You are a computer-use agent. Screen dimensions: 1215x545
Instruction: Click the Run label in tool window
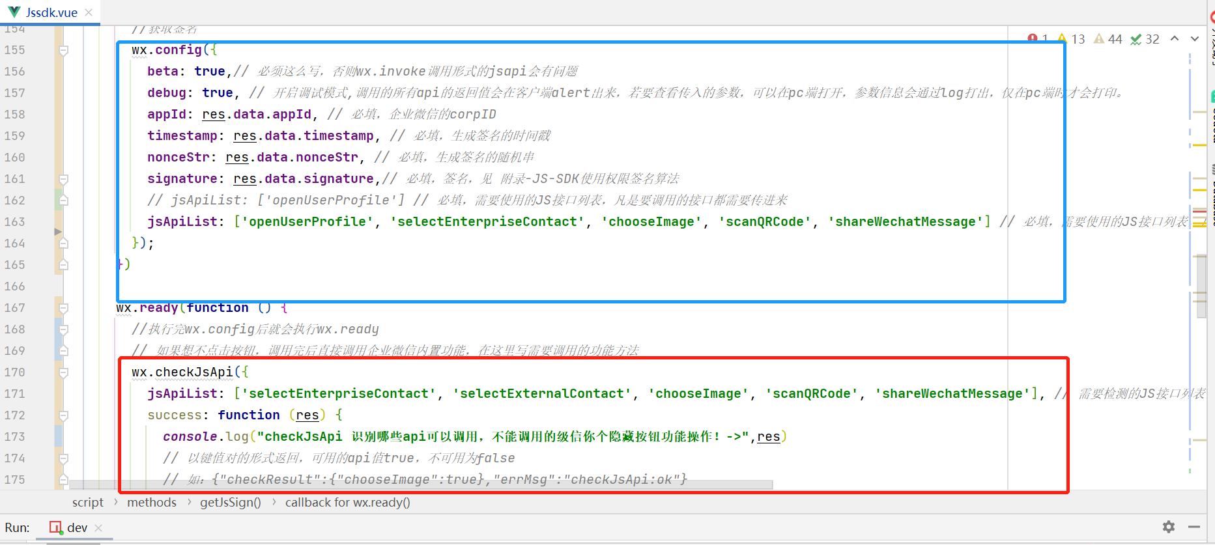[17, 527]
